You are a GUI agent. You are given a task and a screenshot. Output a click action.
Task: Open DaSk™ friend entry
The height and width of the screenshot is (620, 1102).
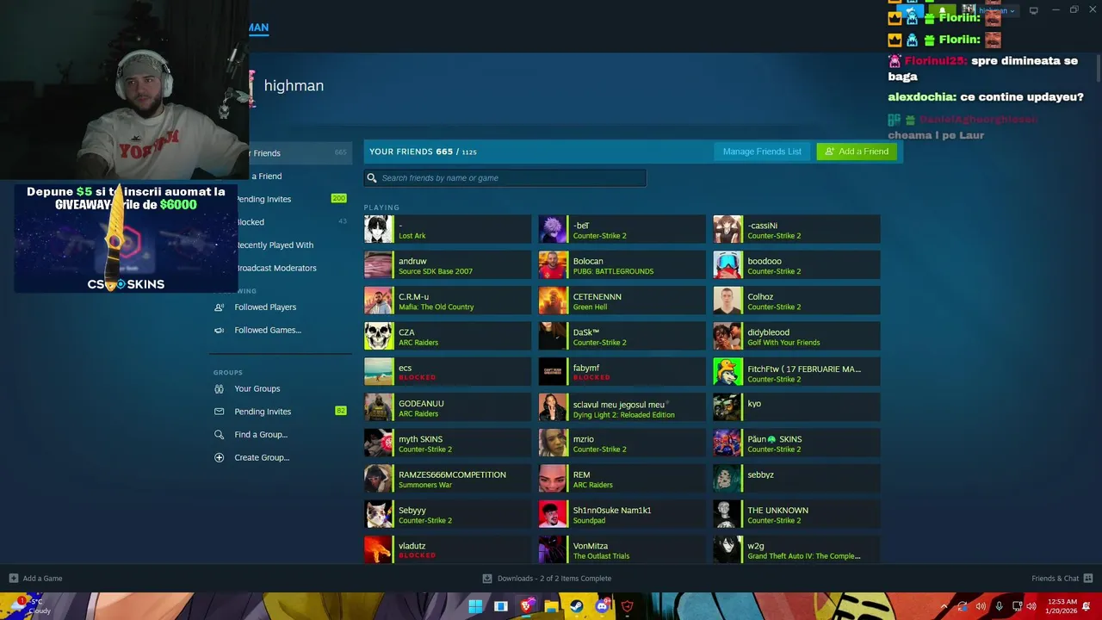622,336
